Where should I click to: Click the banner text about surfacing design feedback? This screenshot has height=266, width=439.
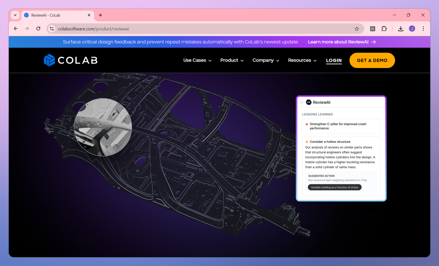[180, 42]
